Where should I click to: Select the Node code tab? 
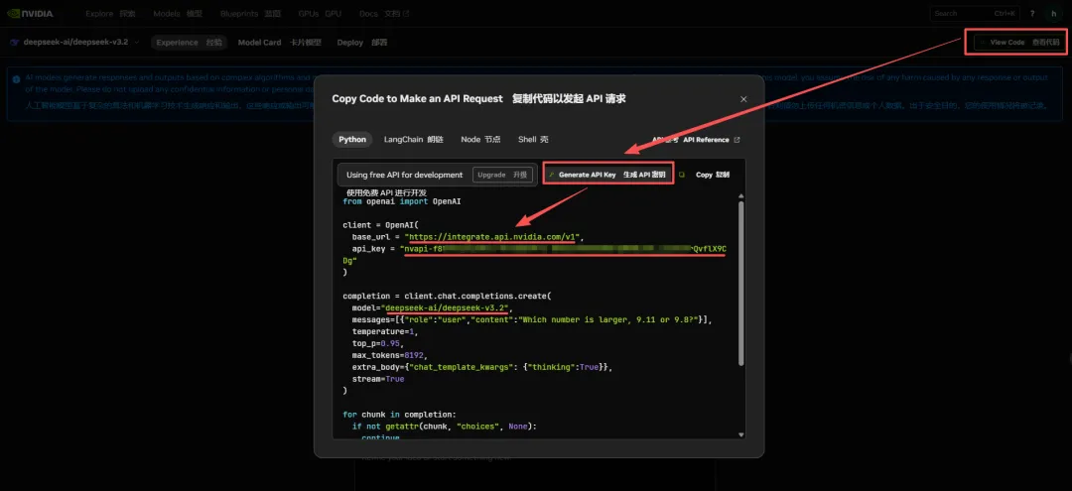(480, 139)
